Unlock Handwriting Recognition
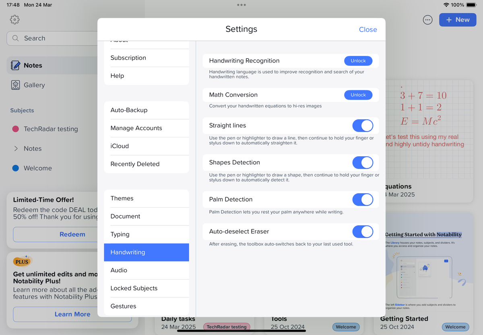 click(x=358, y=60)
